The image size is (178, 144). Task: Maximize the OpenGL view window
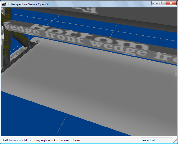click(162, 3)
